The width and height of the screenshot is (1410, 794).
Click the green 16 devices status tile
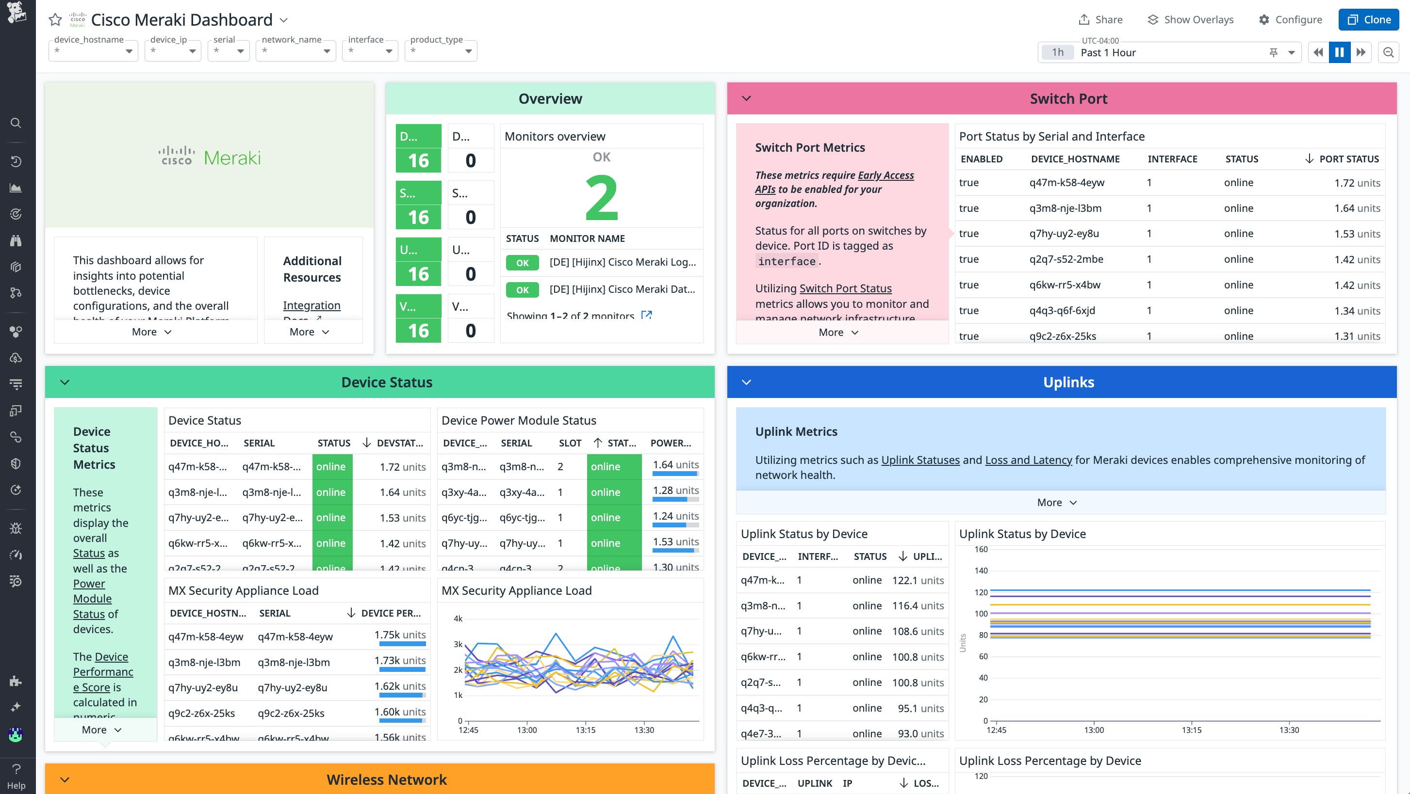[x=418, y=160]
